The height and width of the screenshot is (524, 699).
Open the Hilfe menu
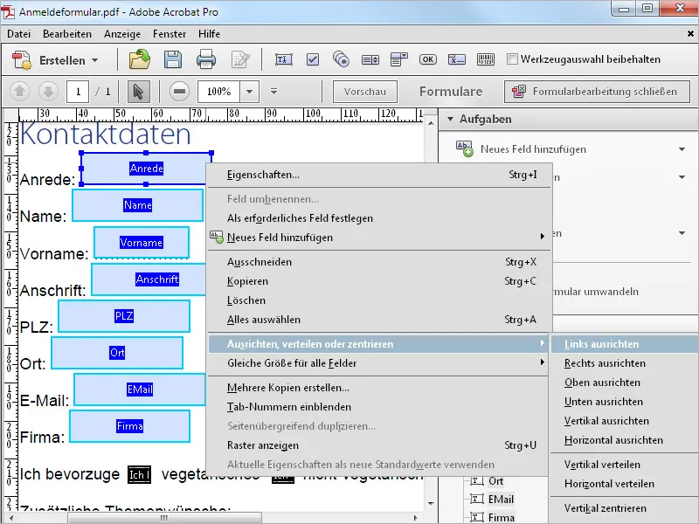coord(209,34)
